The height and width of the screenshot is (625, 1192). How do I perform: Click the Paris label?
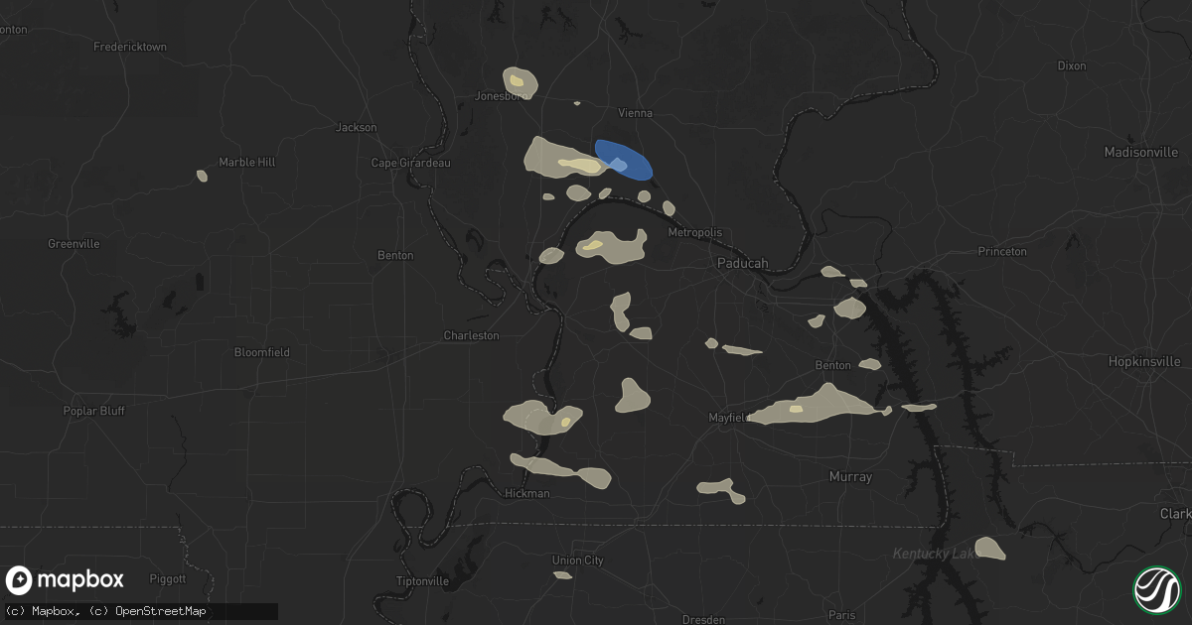(841, 615)
